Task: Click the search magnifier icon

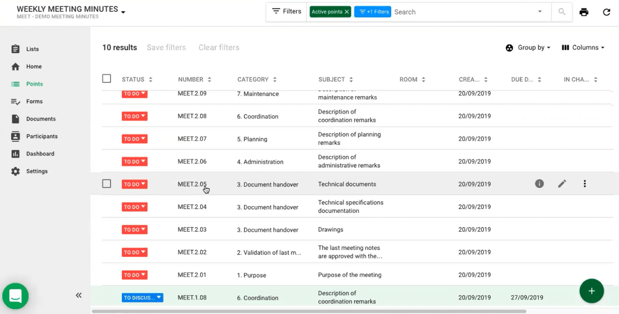Action: point(561,12)
